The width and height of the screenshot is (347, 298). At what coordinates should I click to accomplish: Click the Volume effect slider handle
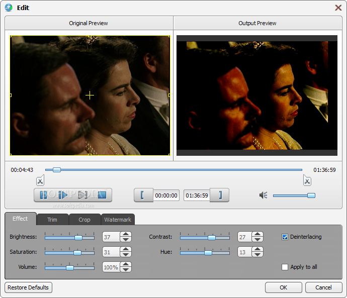tap(70, 268)
